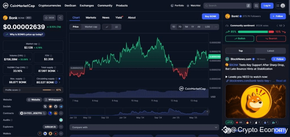
Task: Click the chart range navigator handle
Action: tap(207, 112)
